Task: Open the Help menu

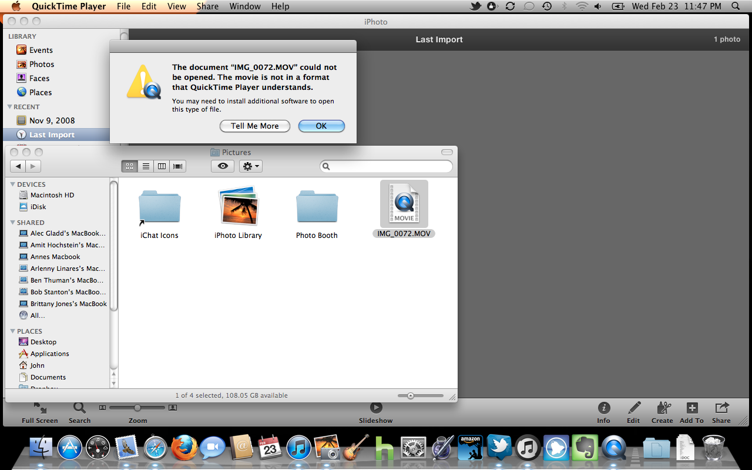Action: [280, 6]
